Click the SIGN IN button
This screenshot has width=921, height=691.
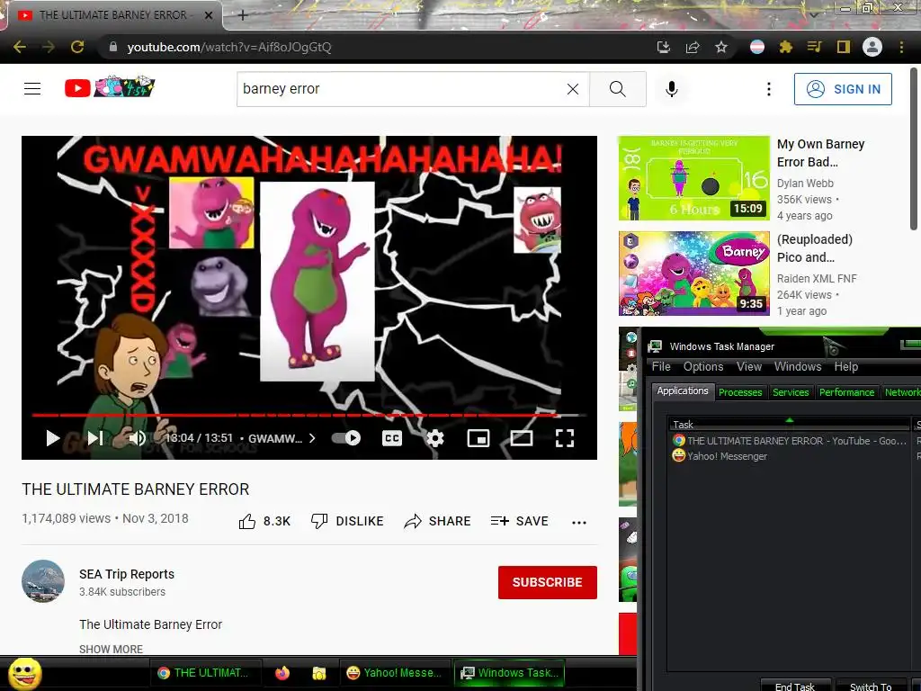coord(843,89)
